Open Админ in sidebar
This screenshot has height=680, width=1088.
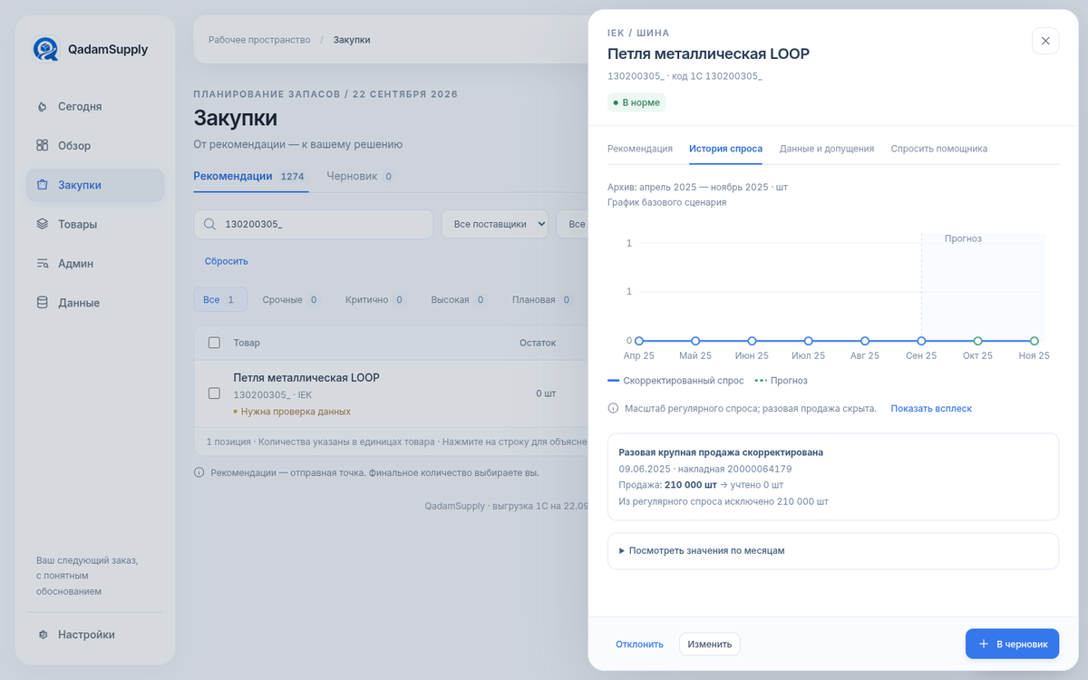pyautogui.click(x=95, y=264)
